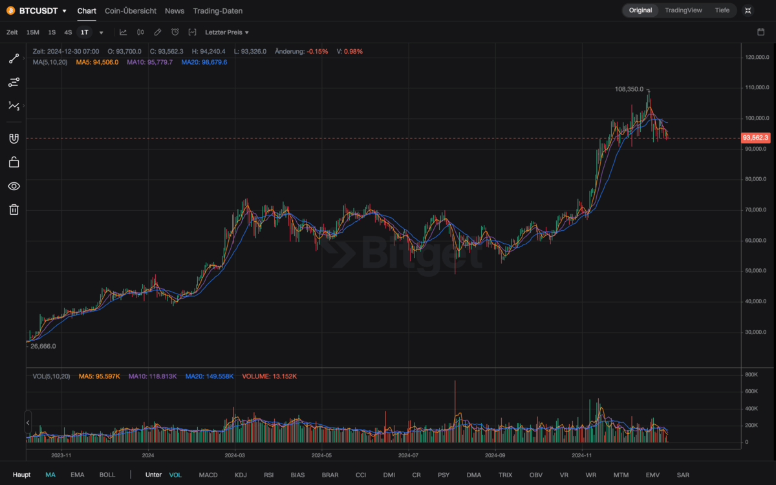Image resolution: width=776 pixels, height=485 pixels.
Task: Open the News tab
Action: (x=175, y=11)
